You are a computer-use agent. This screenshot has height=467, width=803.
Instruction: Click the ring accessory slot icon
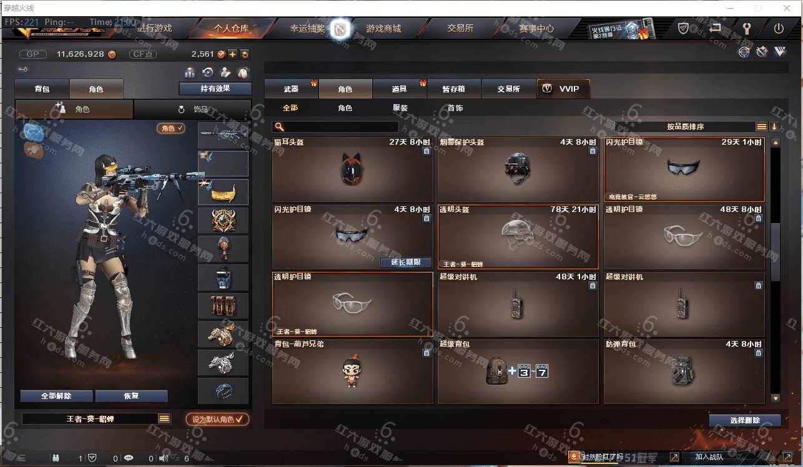[x=223, y=391]
